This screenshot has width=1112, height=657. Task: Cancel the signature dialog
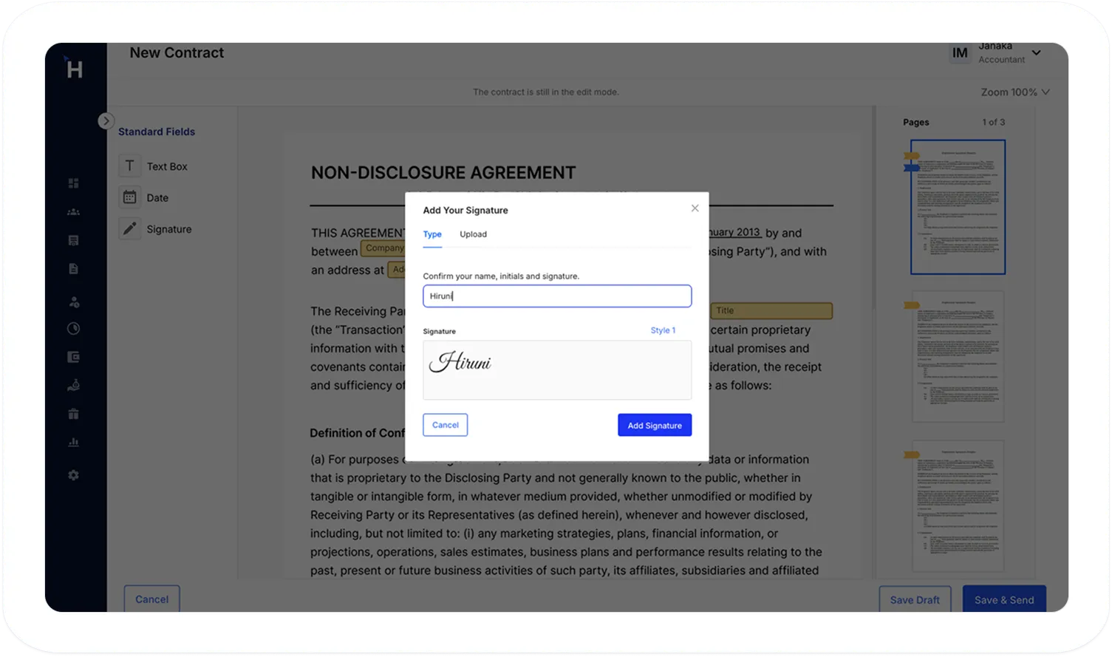tap(445, 425)
